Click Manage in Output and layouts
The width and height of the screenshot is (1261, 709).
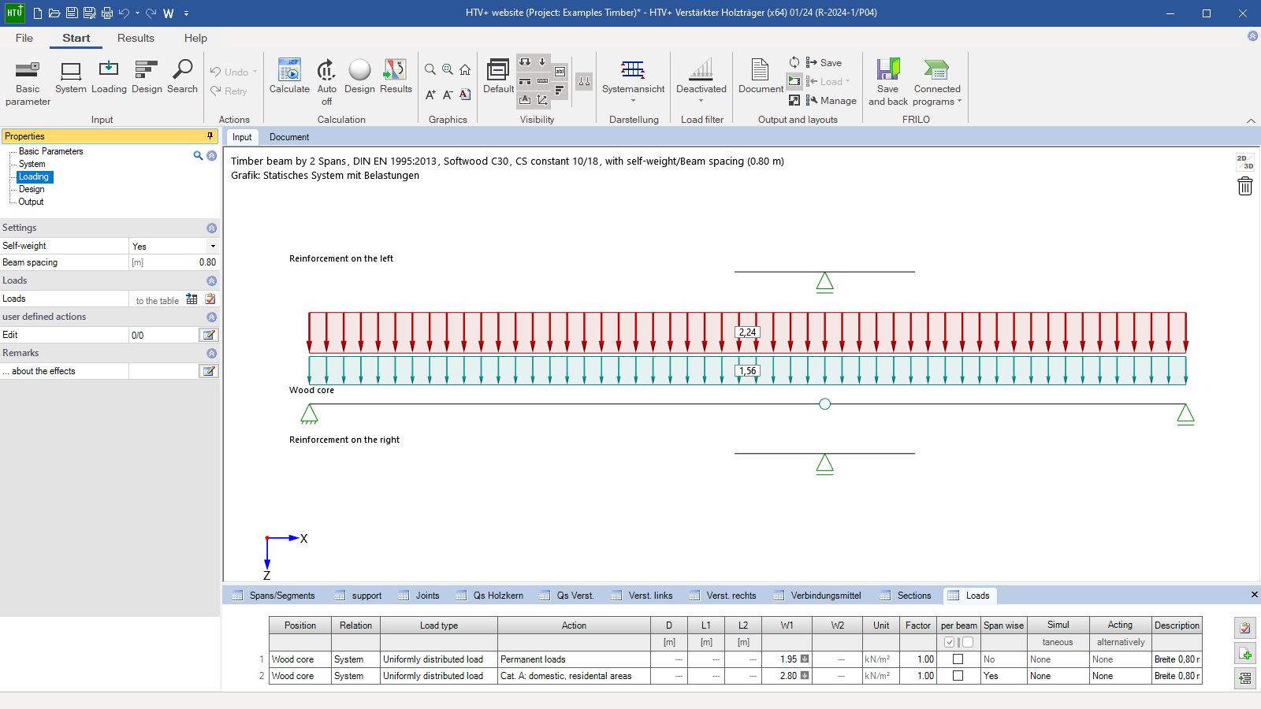point(838,101)
